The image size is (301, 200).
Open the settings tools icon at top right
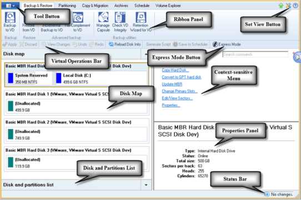(x=288, y=6)
